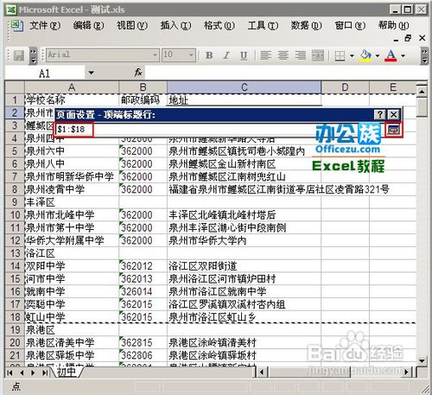Screen dimensions: 432x395
Task: Click the fx insert function icon
Action: 138,73
